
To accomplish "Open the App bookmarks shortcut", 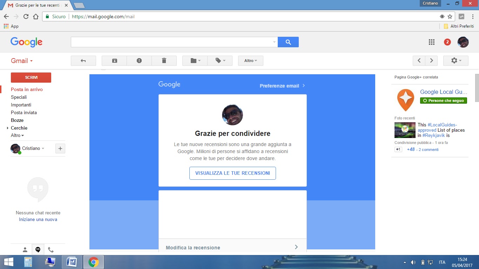I will (11, 26).
